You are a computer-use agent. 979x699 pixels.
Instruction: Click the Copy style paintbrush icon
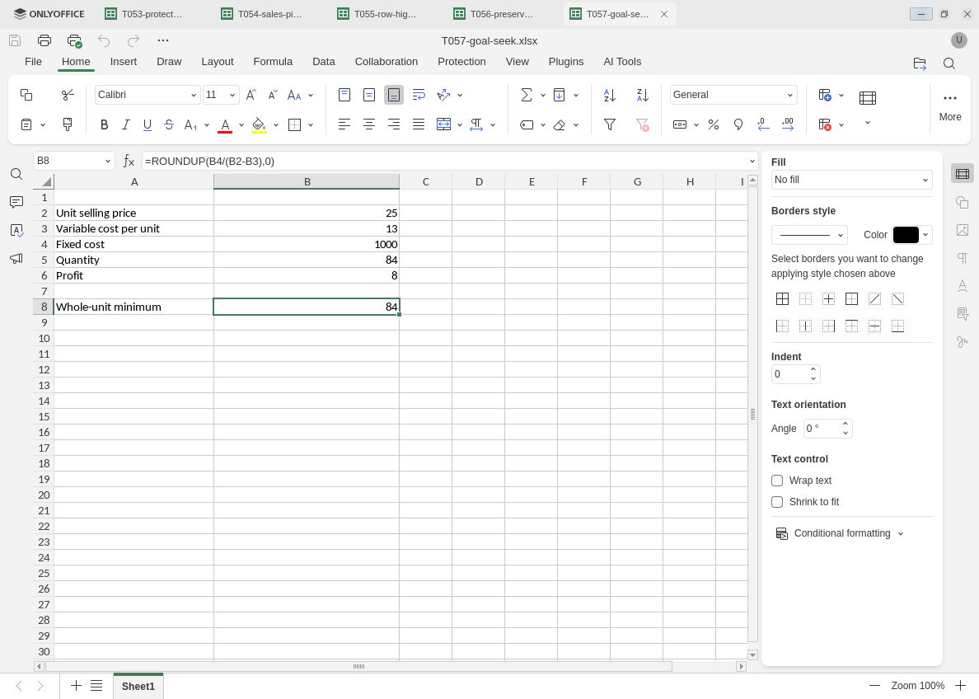point(68,125)
